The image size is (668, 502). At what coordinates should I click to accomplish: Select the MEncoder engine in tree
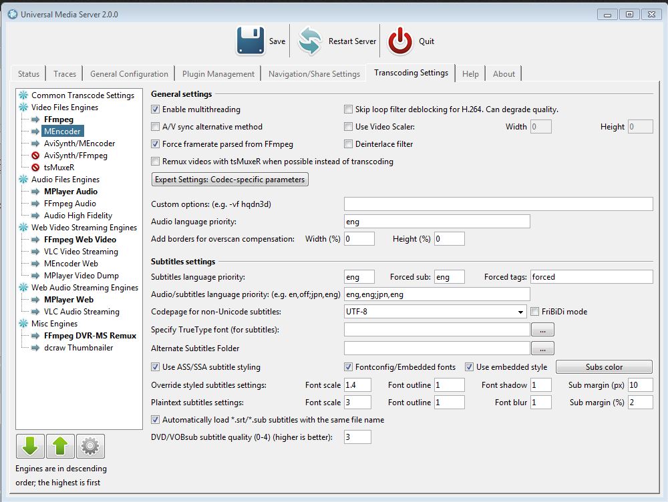62,131
